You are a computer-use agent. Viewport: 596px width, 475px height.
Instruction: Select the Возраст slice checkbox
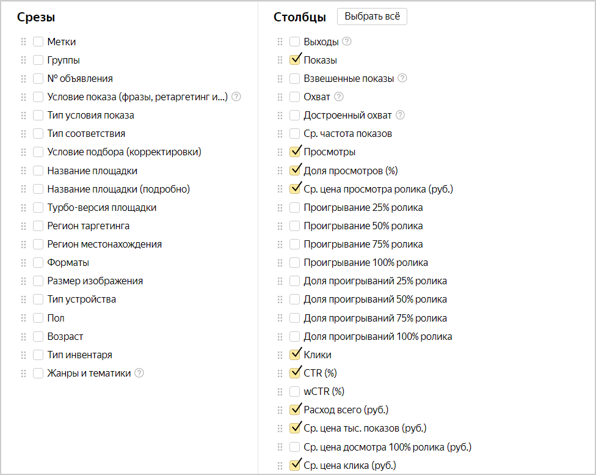(x=38, y=336)
